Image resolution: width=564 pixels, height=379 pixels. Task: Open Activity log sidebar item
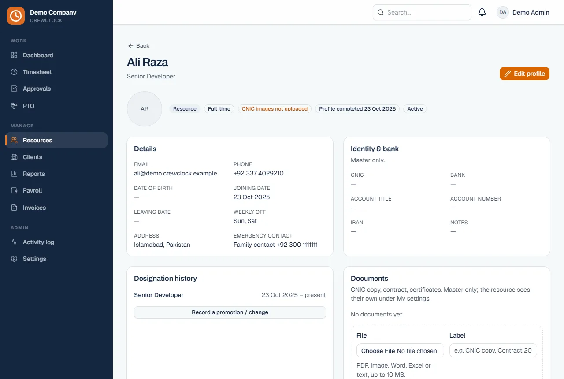[56, 242]
